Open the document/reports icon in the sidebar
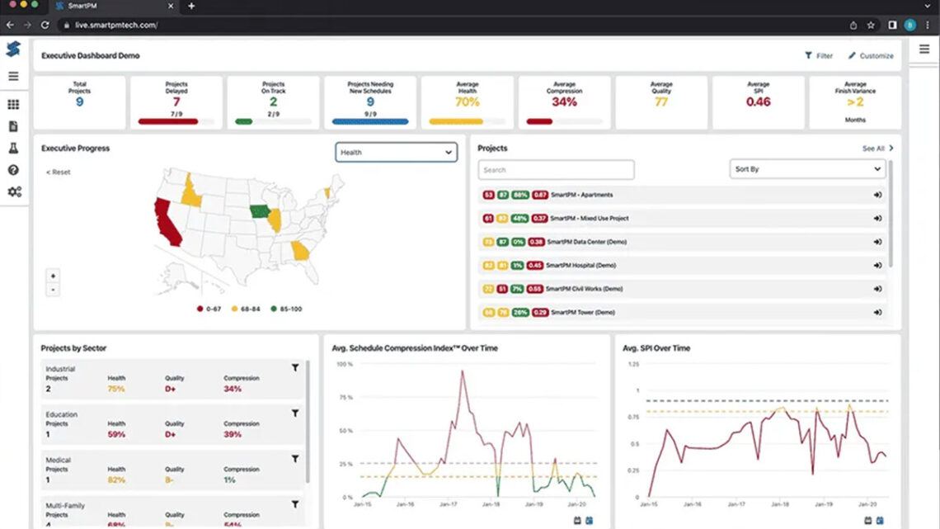The height and width of the screenshot is (529, 940). 13,125
